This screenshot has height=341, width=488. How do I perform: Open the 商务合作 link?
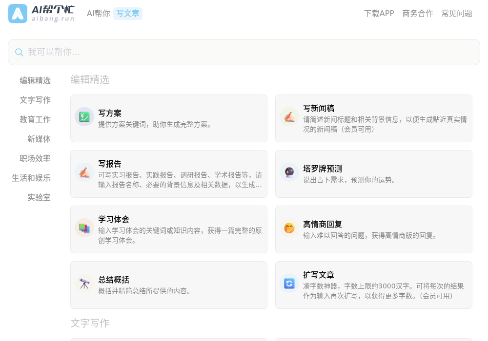418,13
